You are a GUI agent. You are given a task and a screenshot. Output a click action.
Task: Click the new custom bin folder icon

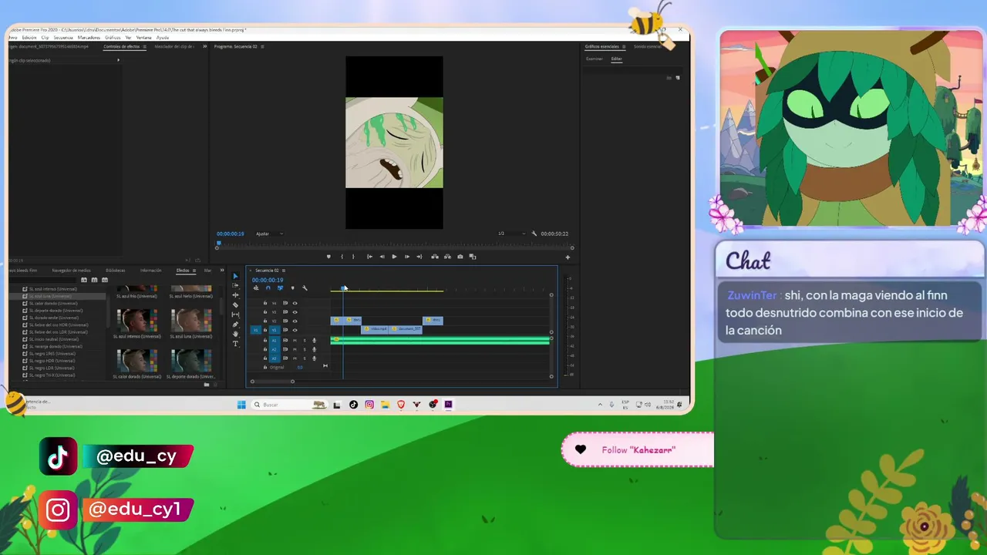click(x=206, y=385)
